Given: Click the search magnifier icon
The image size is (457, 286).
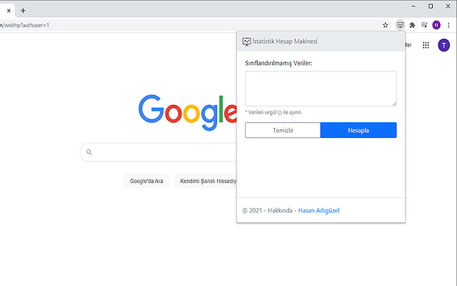Looking at the screenshot, I should [89, 152].
